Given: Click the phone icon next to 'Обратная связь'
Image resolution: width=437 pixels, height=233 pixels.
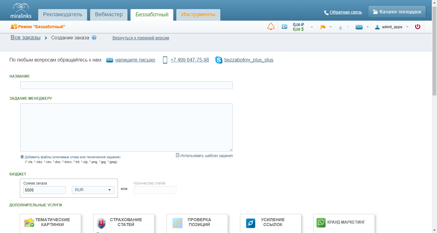Looking at the screenshot, I should (327, 13).
